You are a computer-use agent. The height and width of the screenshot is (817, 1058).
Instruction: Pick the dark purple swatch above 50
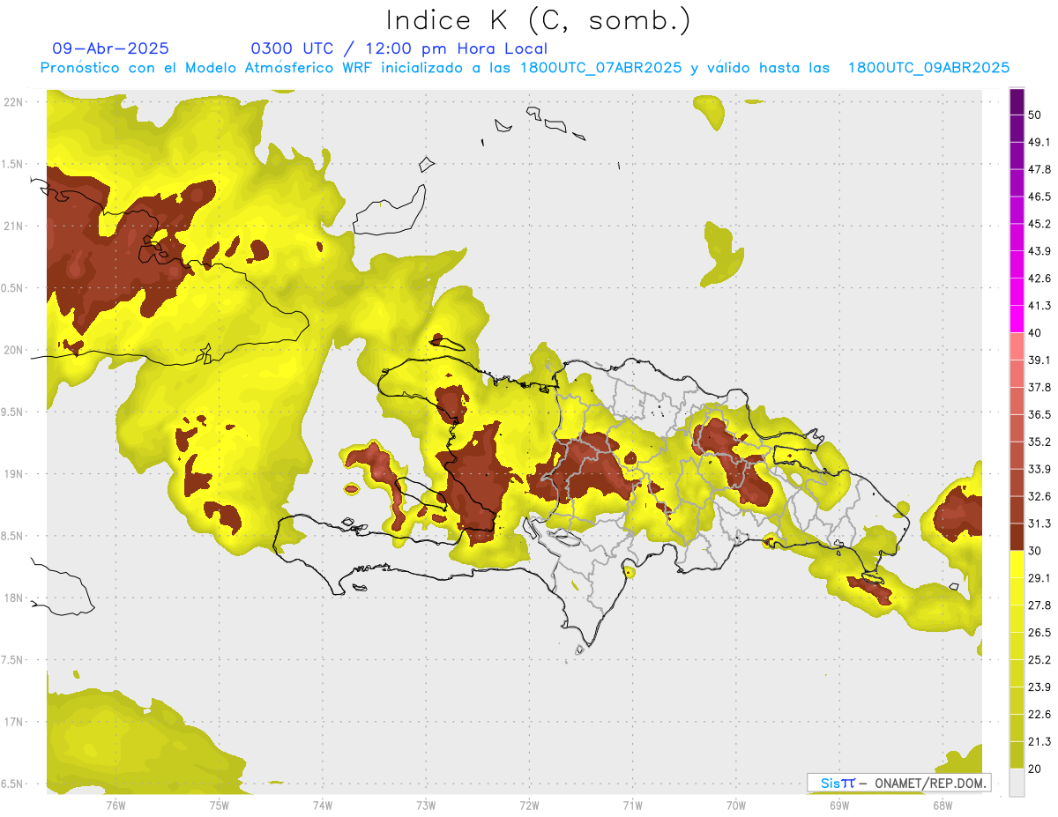point(1017,101)
